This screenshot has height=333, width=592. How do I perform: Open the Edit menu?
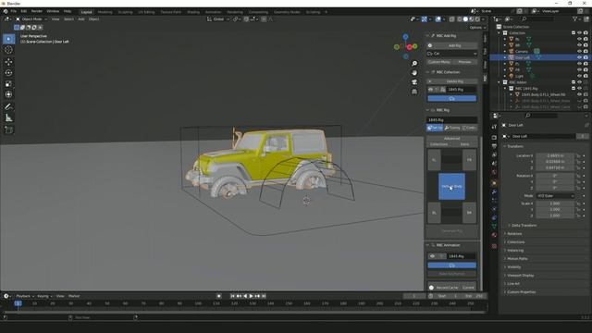click(x=24, y=12)
